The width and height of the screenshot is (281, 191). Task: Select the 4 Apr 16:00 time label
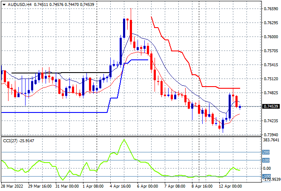click(x=120, y=186)
